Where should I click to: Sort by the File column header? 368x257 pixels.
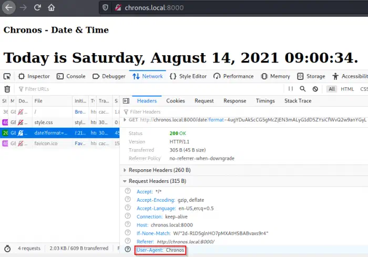tap(53, 101)
